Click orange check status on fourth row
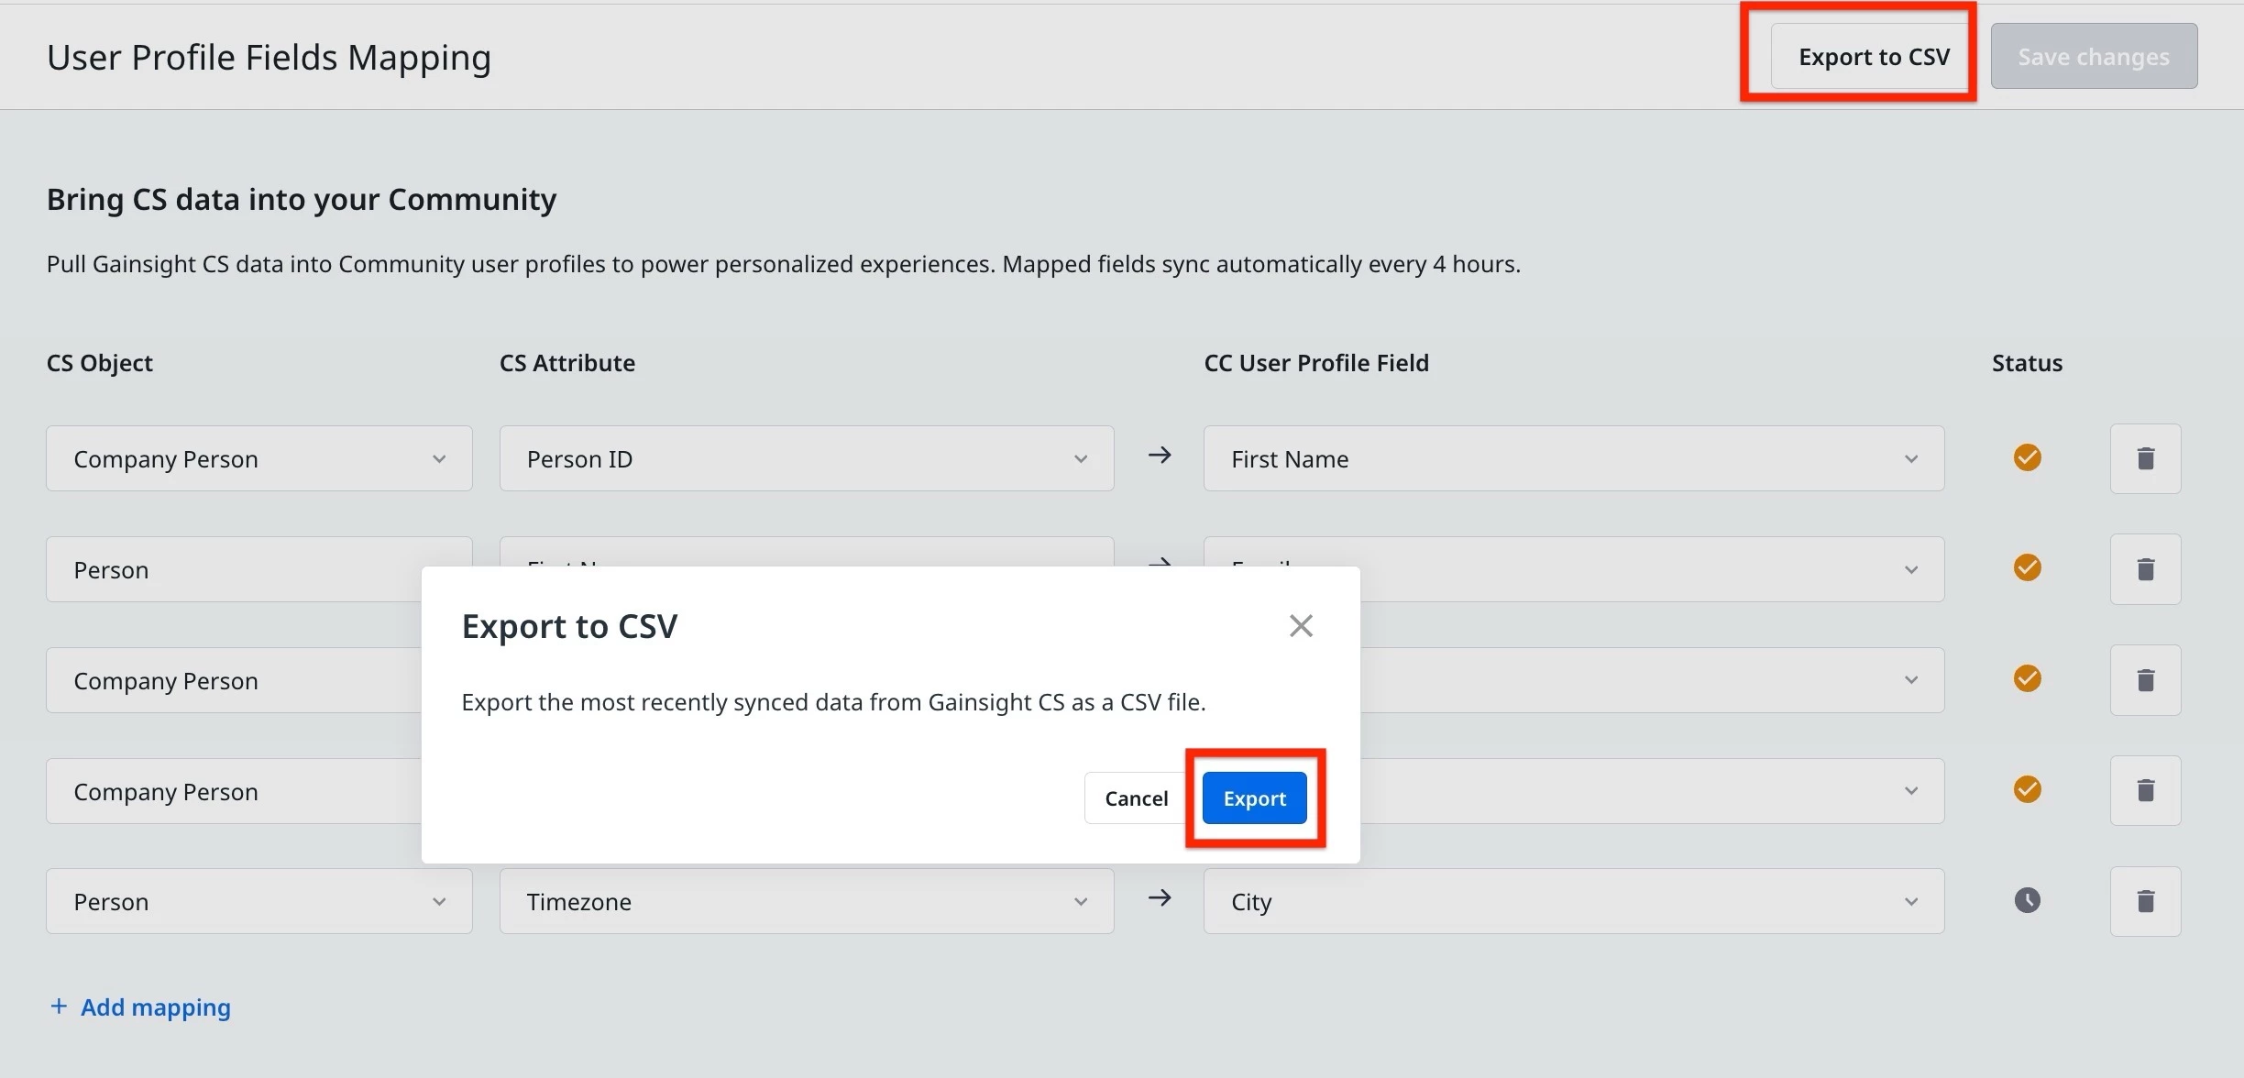This screenshot has height=1078, width=2244. point(2027,789)
